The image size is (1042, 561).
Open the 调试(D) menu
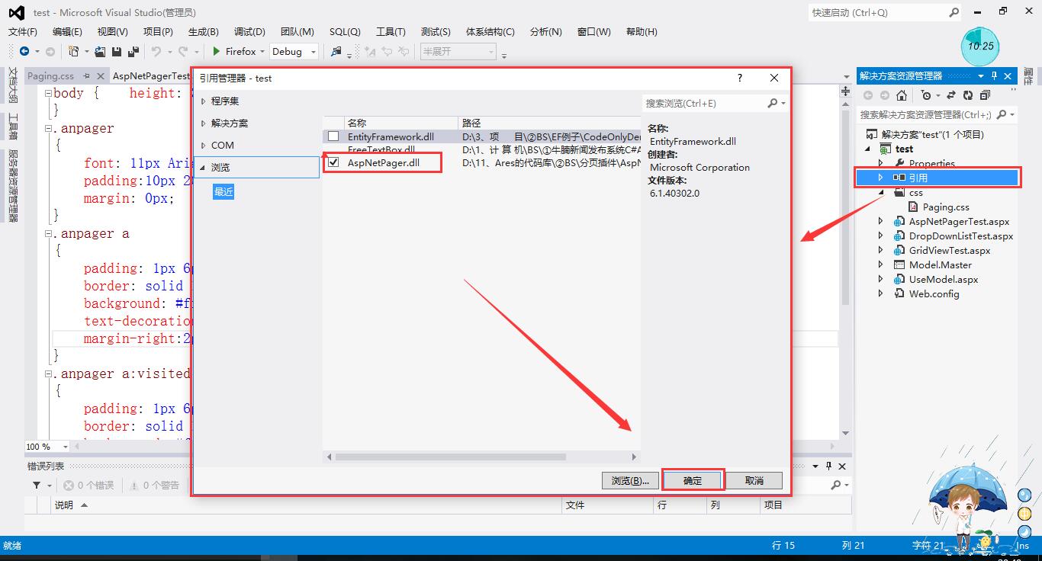pos(249,31)
